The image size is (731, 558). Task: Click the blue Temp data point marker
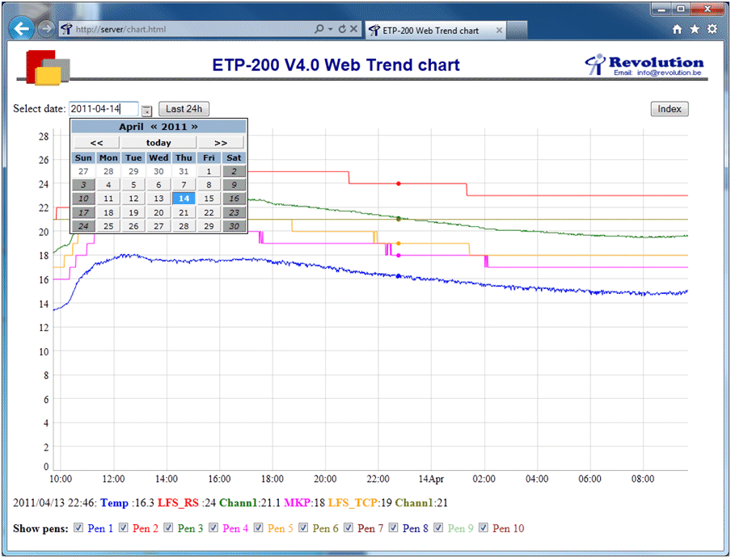point(398,276)
